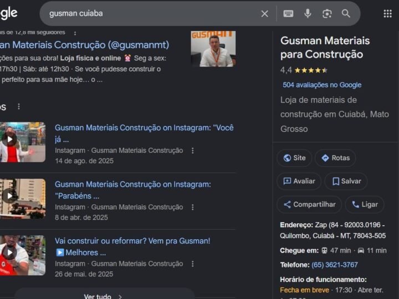Clear the search box with the X icon

coord(265,14)
